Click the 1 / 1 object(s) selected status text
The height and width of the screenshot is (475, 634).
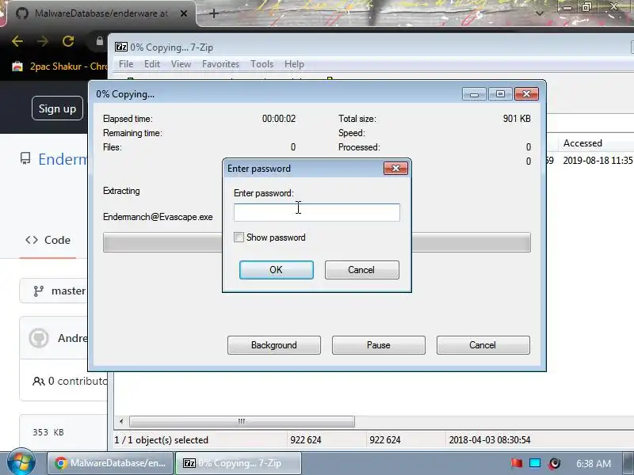tap(162, 440)
